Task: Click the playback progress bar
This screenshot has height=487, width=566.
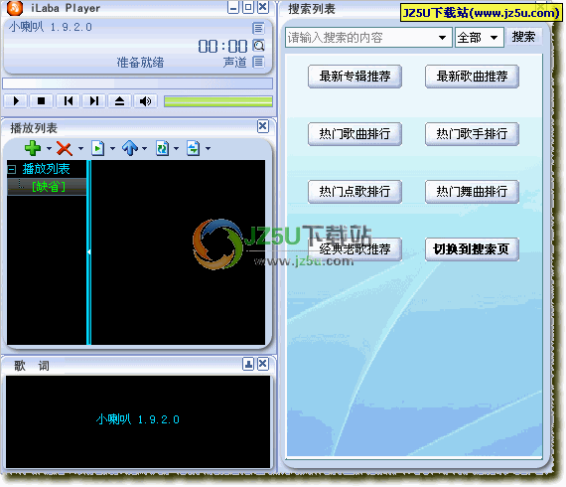Action: [138, 83]
